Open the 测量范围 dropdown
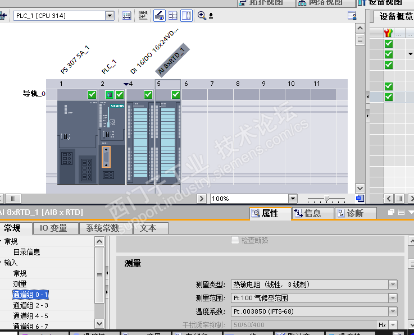 (x=393, y=298)
